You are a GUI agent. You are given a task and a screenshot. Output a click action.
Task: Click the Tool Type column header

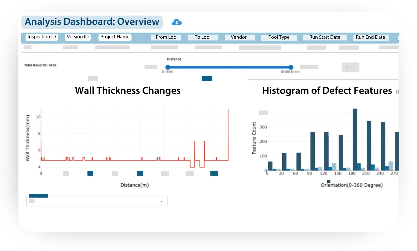point(279,37)
